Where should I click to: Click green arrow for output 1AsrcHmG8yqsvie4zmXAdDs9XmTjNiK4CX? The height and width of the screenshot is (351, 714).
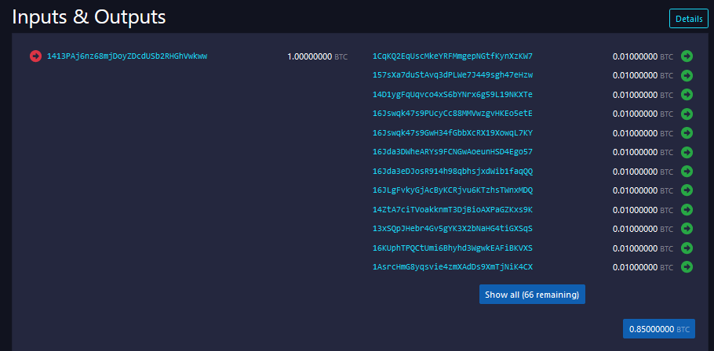click(x=687, y=267)
